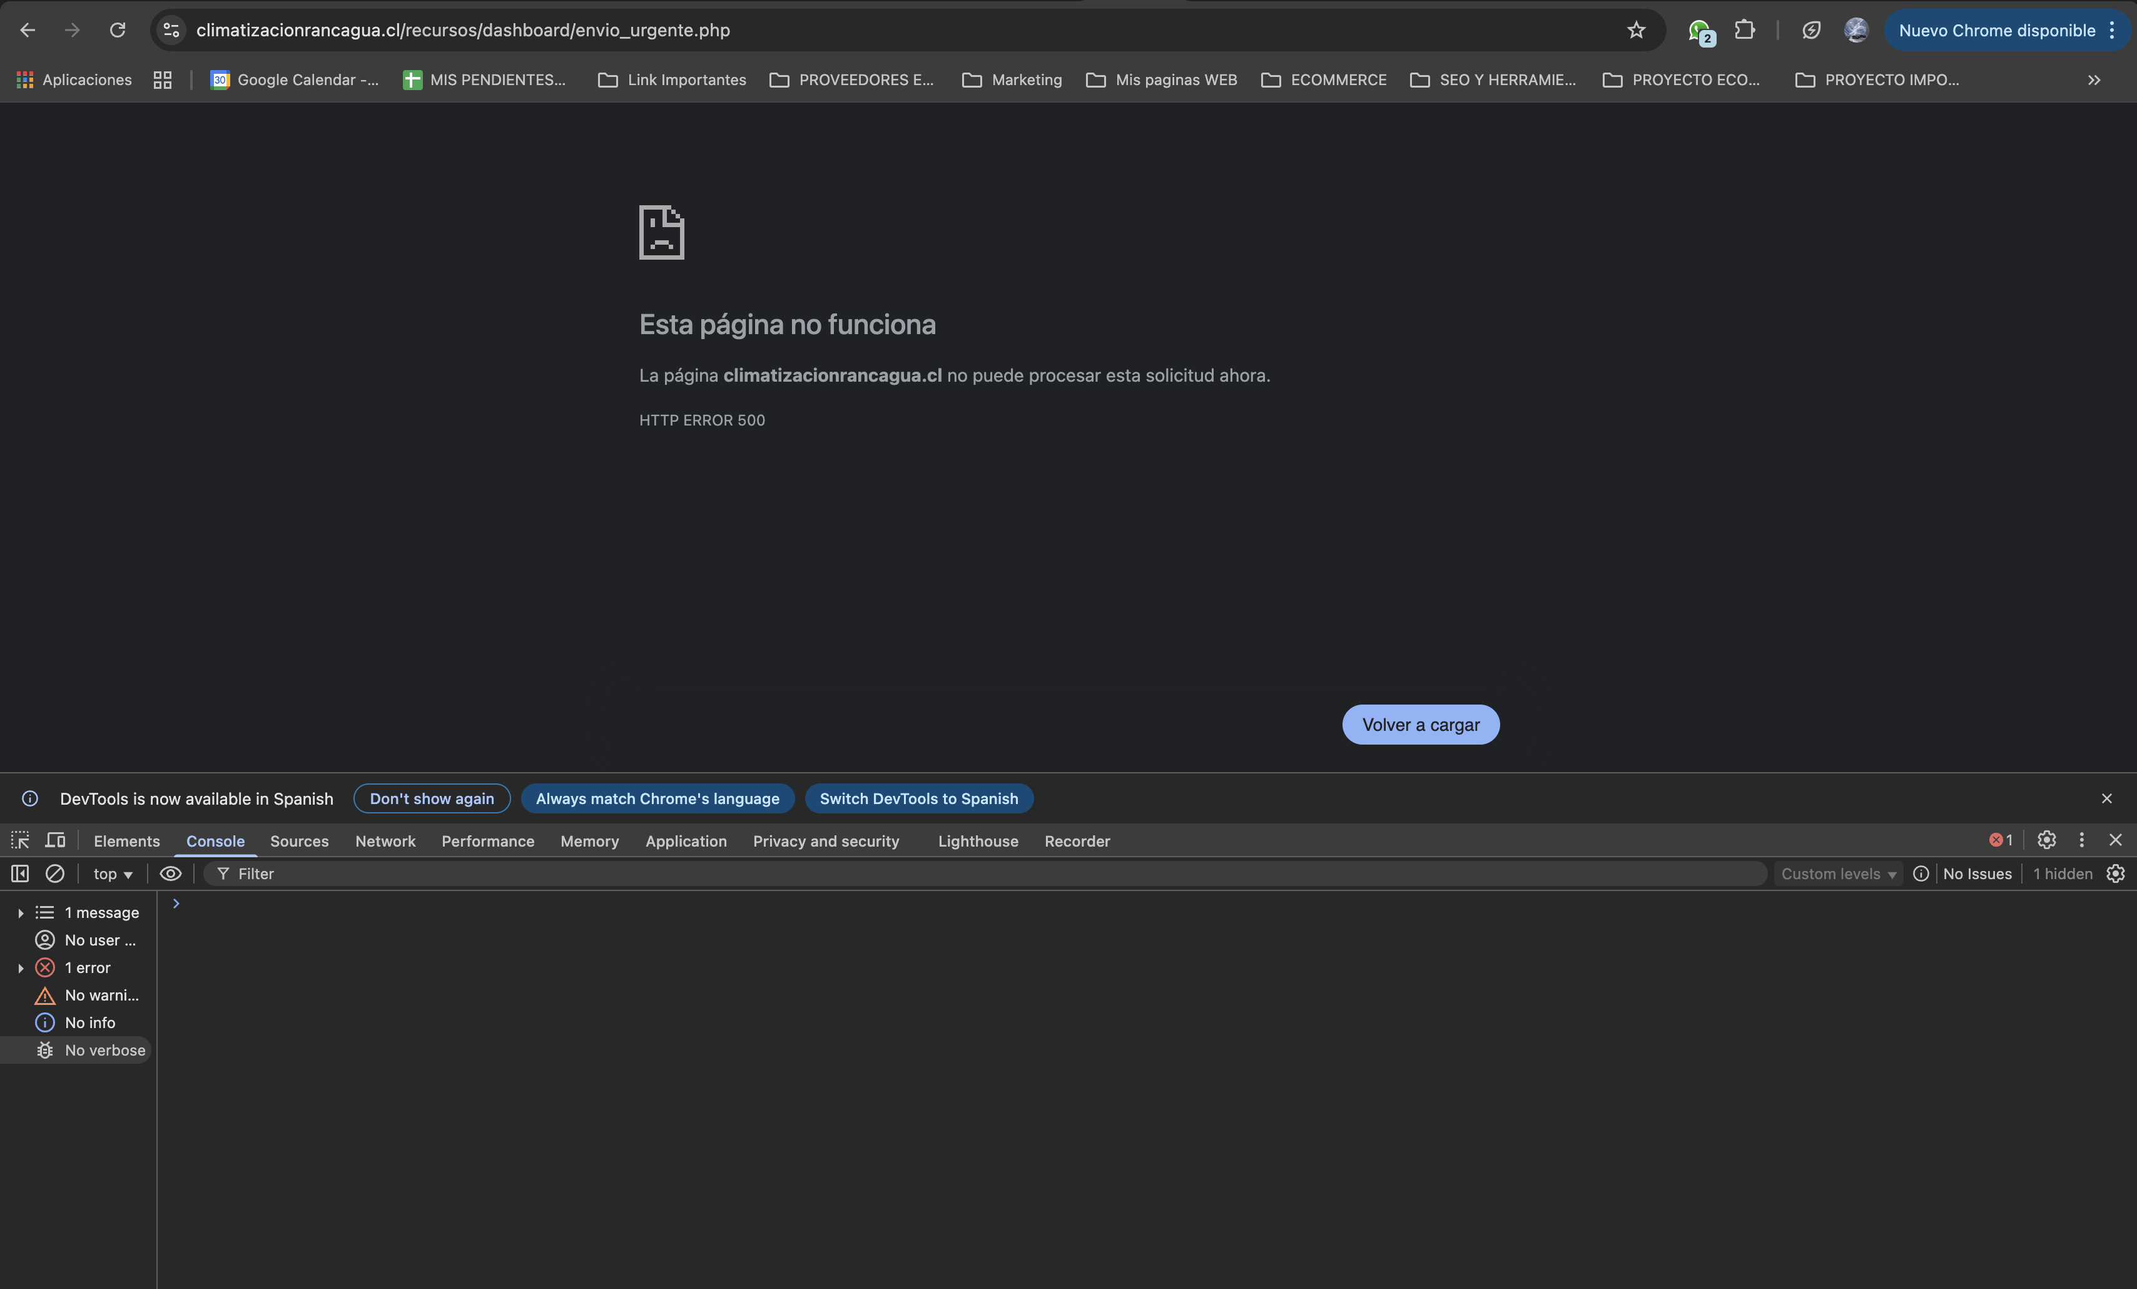This screenshot has height=1289, width=2137.
Task: Clear the console with the ban icon
Action: (x=54, y=874)
